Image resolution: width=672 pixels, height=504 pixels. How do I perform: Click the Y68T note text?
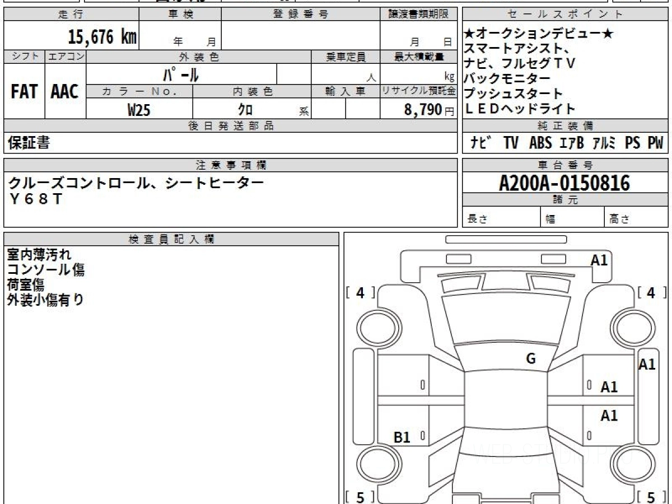pyautogui.click(x=36, y=198)
